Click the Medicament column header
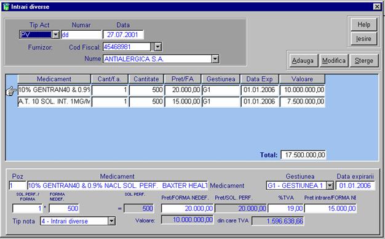Image resolution: width=385 pixels, height=239 pixels. pyautogui.click(x=54, y=79)
